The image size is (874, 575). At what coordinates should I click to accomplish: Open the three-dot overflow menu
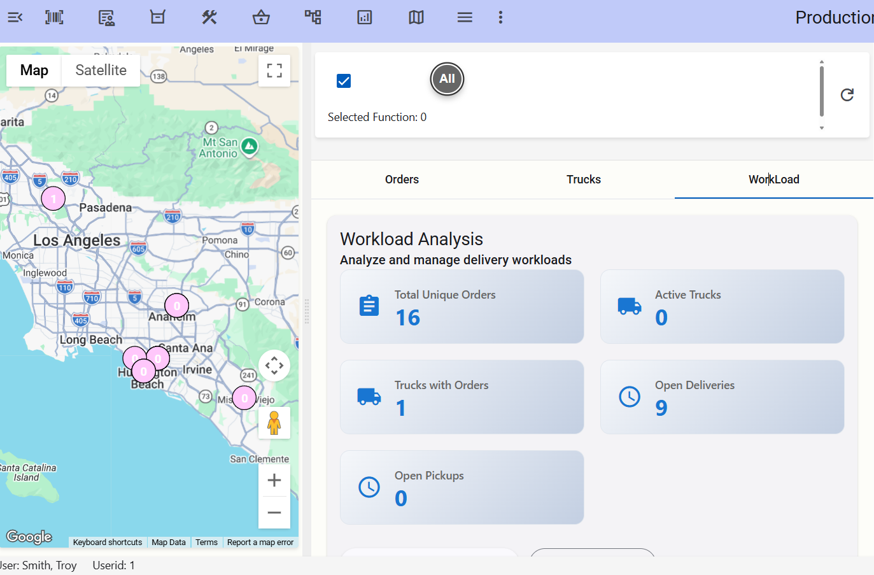pos(501,17)
